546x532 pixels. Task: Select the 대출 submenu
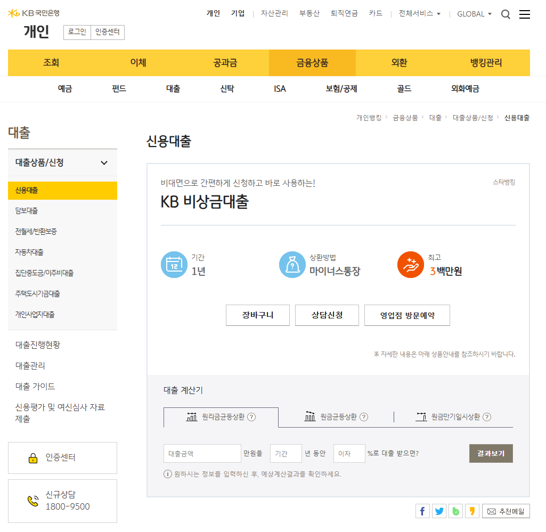173,89
